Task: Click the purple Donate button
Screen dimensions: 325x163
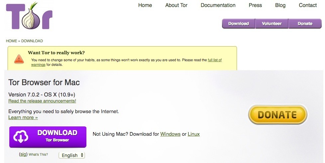Action: (x=305, y=24)
